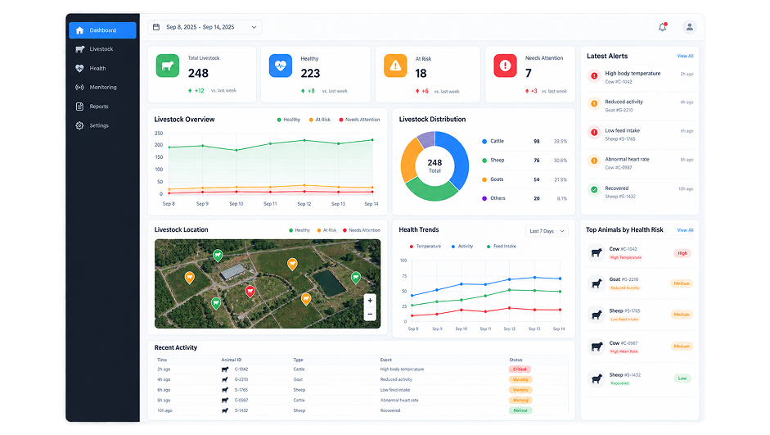Screen dimensions: 770x435
Task: Zoom out on the livestock map
Action: tap(370, 314)
